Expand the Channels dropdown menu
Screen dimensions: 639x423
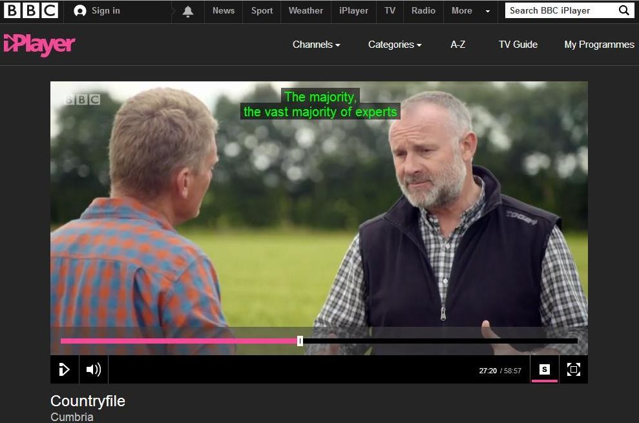pos(316,45)
